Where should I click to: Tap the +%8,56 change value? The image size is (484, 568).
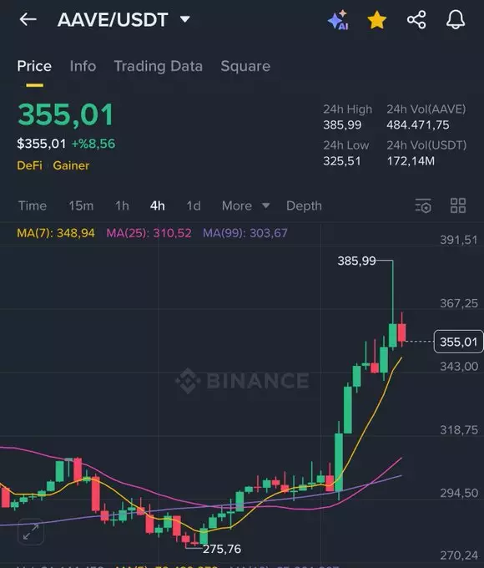pyautogui.click(x=93, y=144)
